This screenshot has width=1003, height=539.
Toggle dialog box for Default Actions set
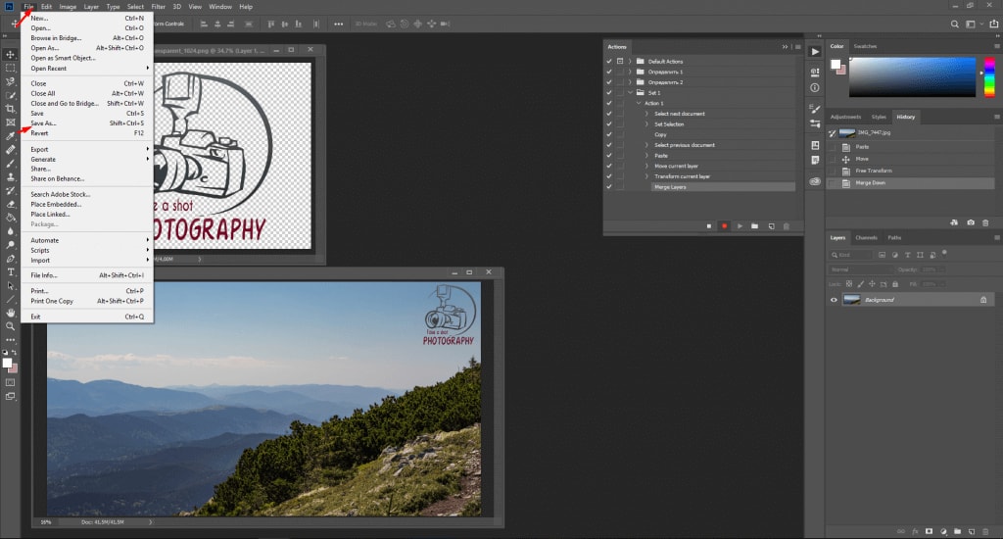click(620, 62)
